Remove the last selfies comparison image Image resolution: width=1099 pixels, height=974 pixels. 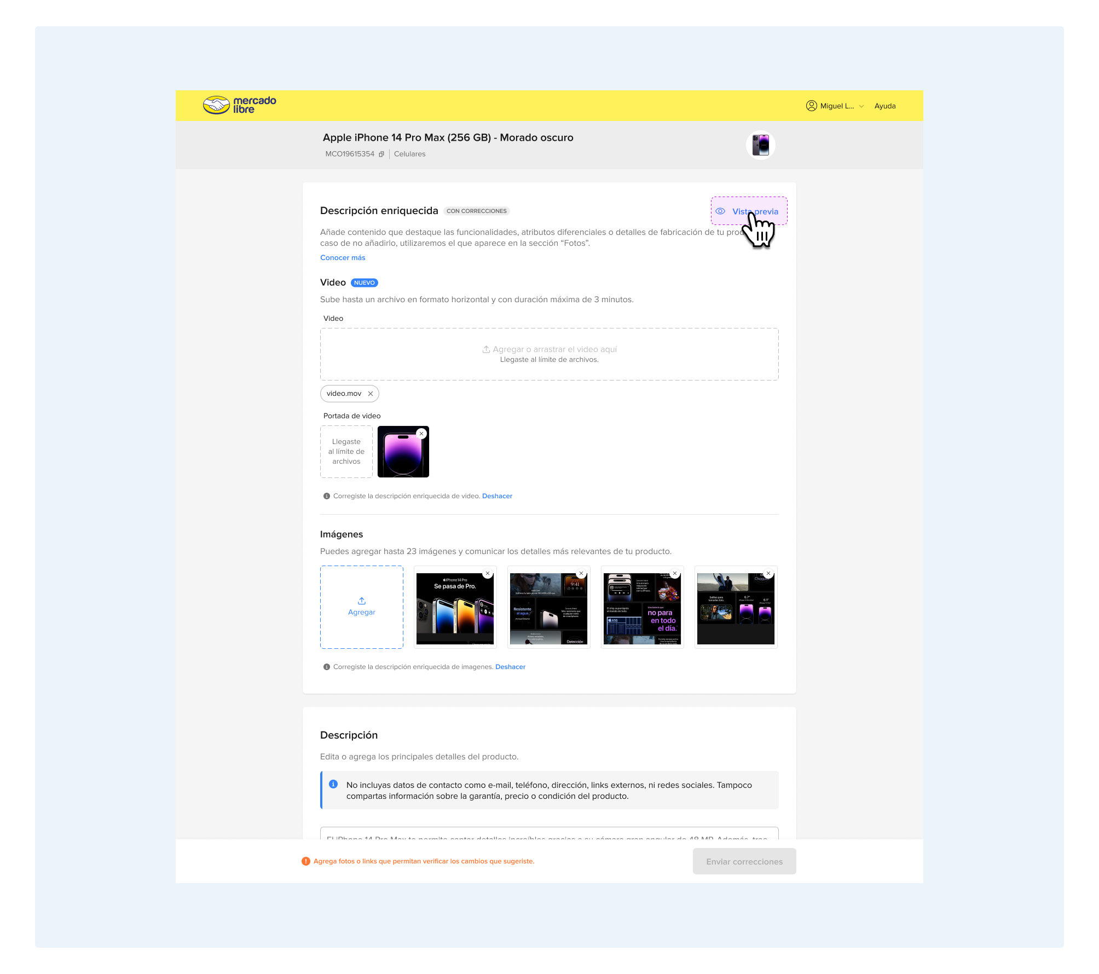pyautogui.click(x=768, y=574)
